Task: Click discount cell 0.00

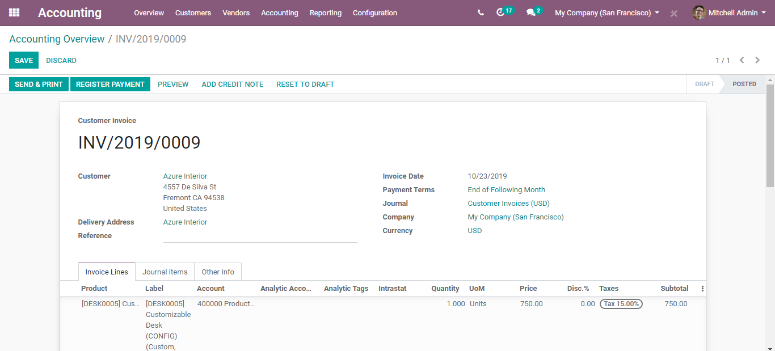Action: [588, 304]
